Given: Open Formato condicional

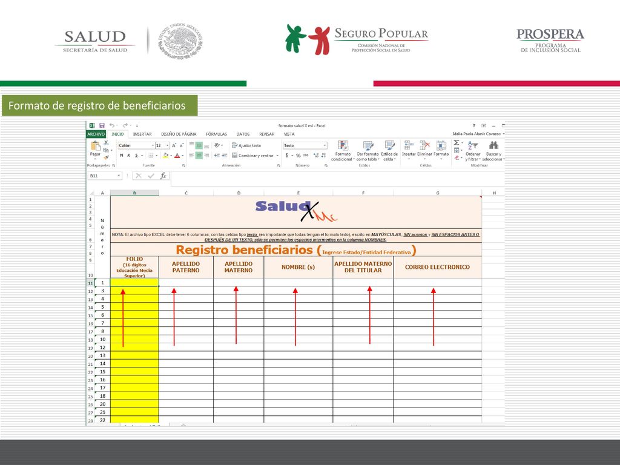Looking at the screenshot, I should pos(343,151).
